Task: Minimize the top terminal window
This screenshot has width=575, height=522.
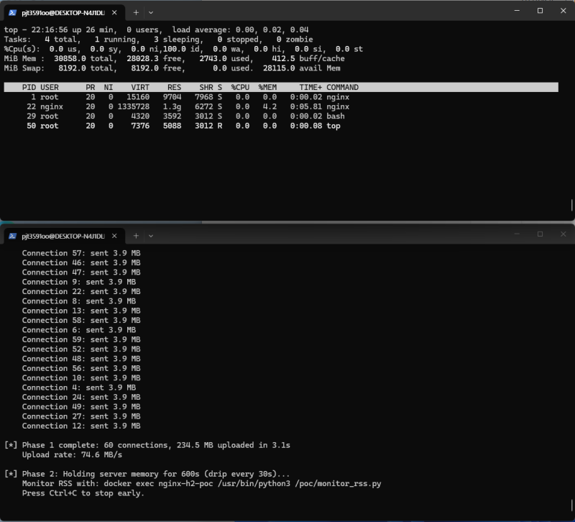Action: point(517,11)
